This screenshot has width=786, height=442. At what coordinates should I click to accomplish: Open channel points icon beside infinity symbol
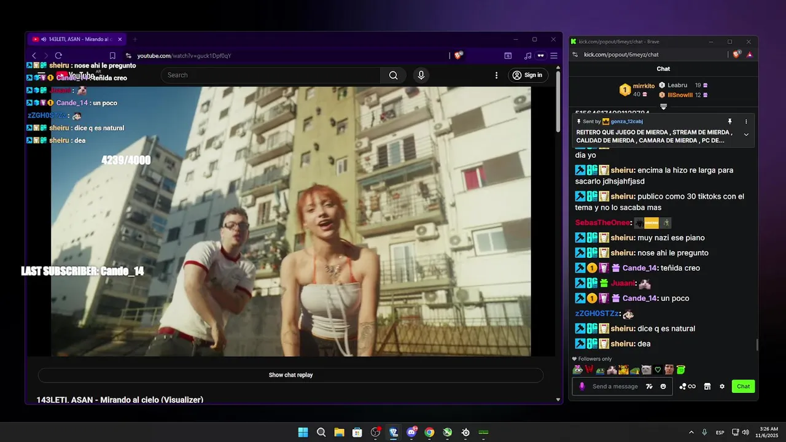pyautogui.click(x=683, y=386)
